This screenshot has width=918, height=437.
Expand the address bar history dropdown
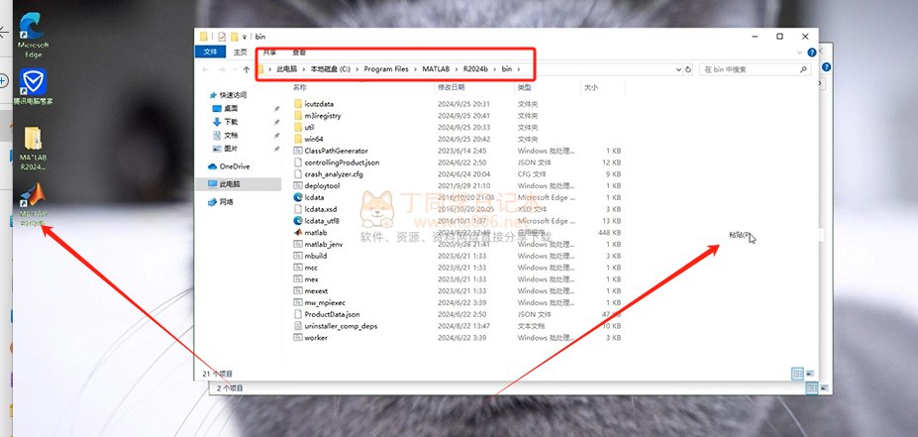tap(678, 69)
